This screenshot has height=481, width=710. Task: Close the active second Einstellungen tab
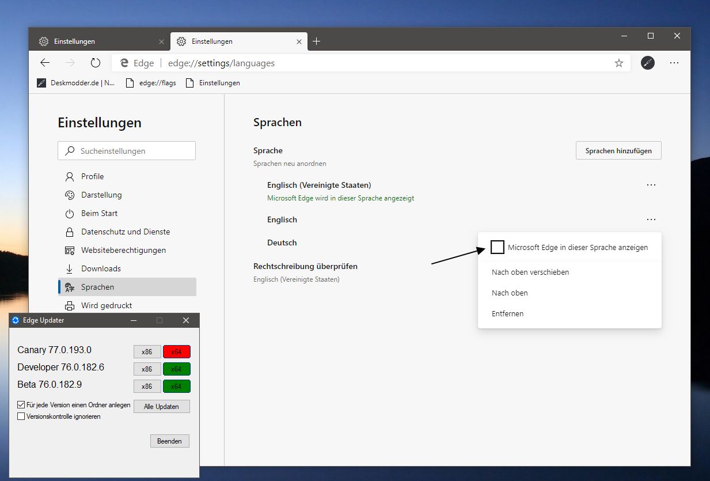pyautogui.click(x=299, y=41)
